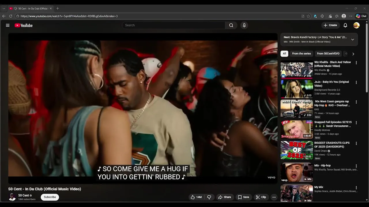The height and width of the screenshot is (207, 369).
Task: Open JoJo Baby It's You thumbnail
Action: [x=297, y=89]
